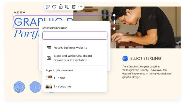This screenshot has width=185, height=106.
Task: Select the Hotels Business Website suggestion
Action: tap(75, 48)
